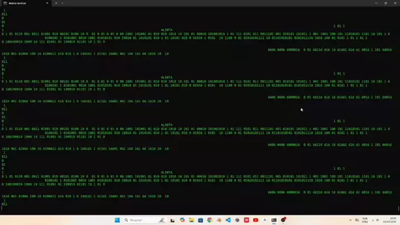Open volume control in system tray
Image resolution: width=400 pixels, height=225 pixels.
377,220
